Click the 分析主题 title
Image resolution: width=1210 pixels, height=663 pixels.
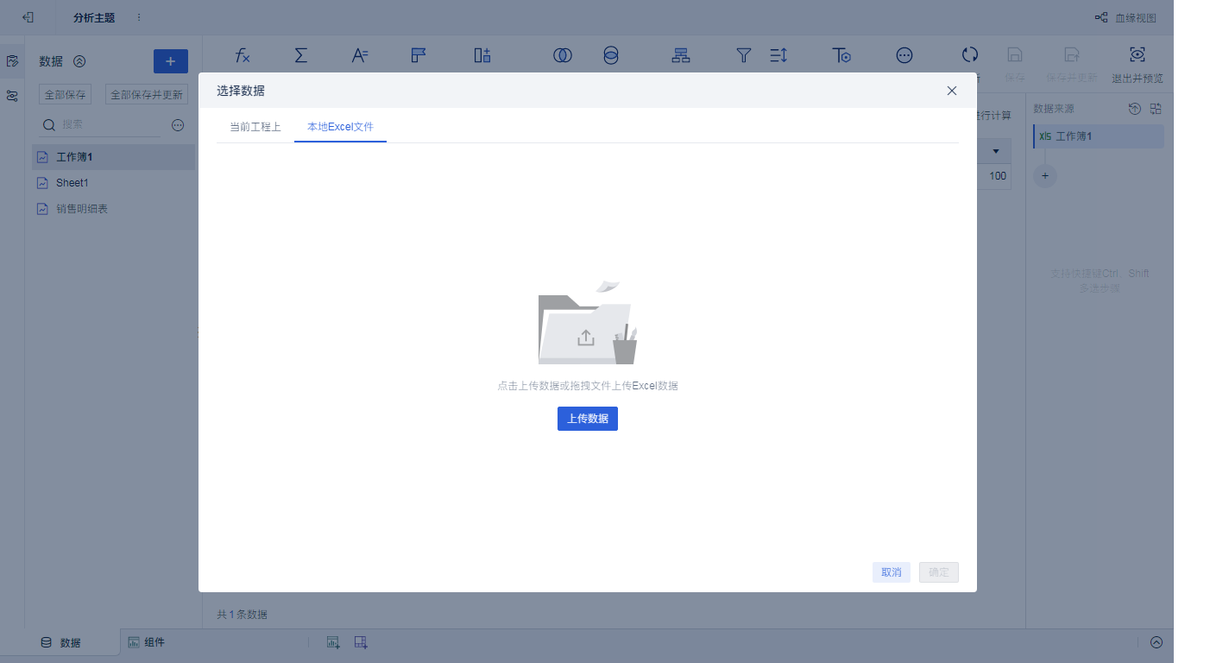94,18
